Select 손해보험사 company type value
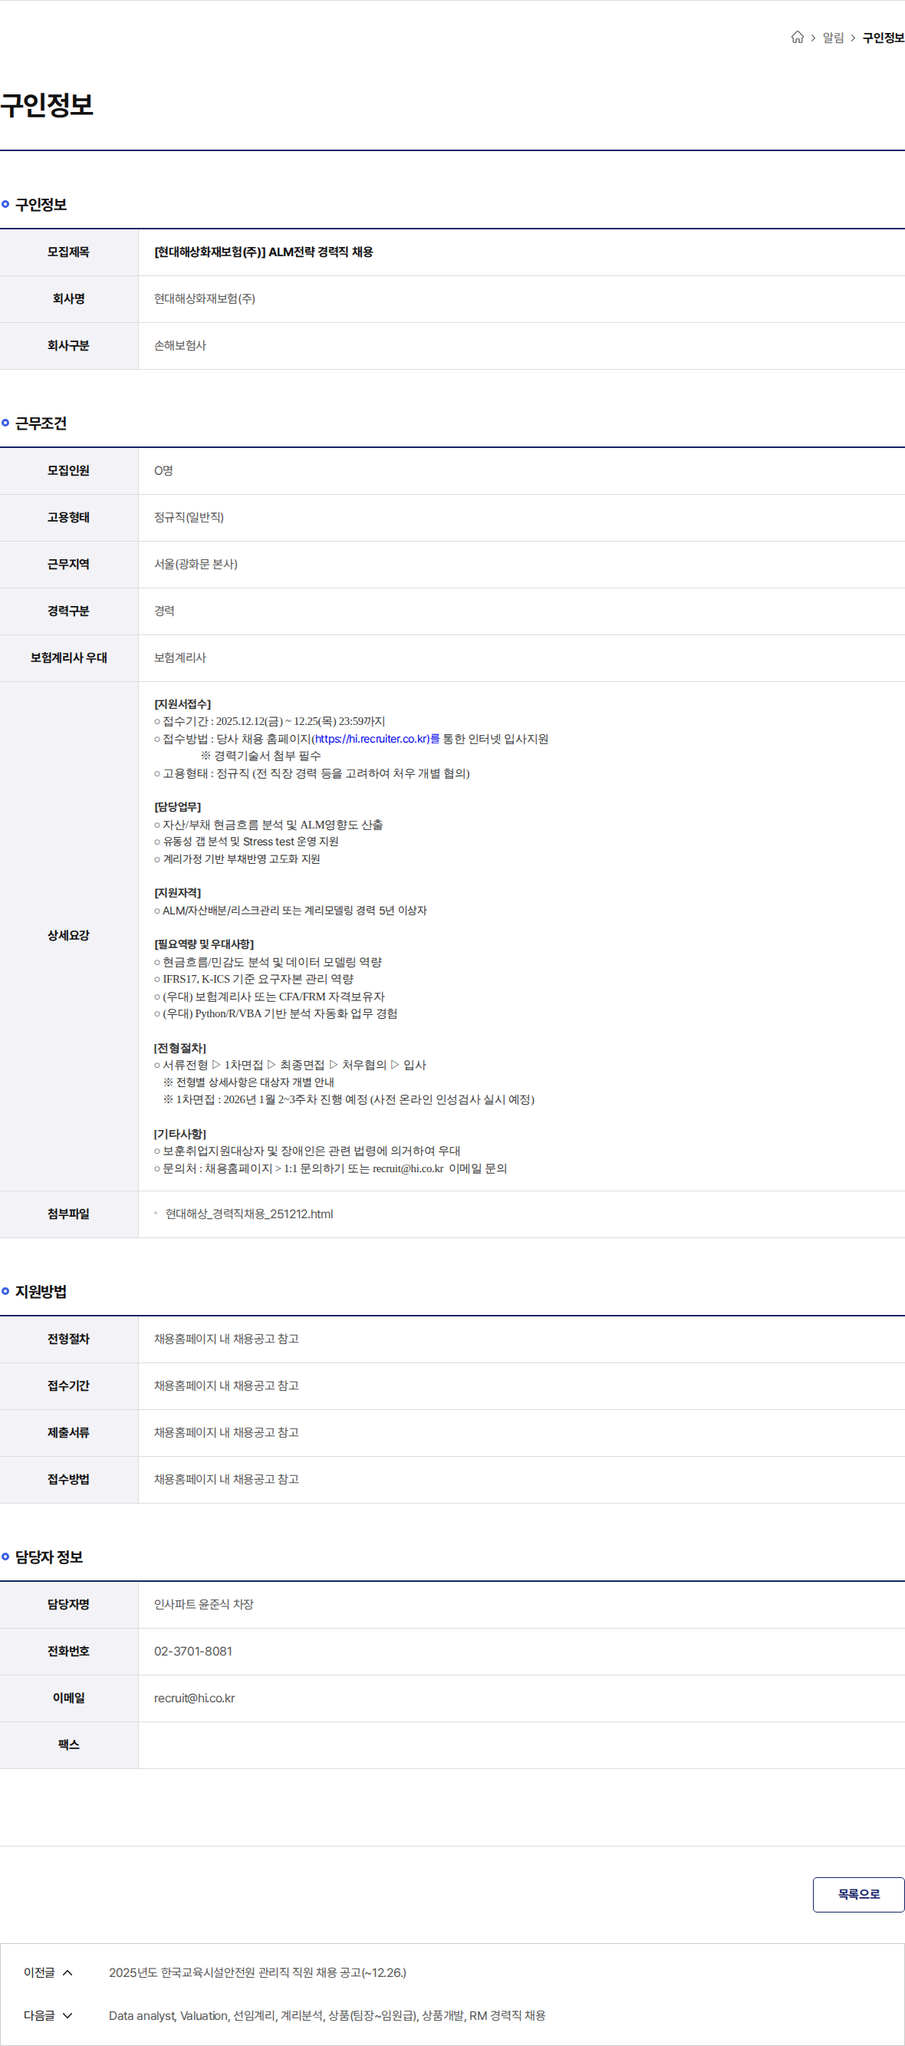Viewport: 905px width, 2046px height. point(179,345)
